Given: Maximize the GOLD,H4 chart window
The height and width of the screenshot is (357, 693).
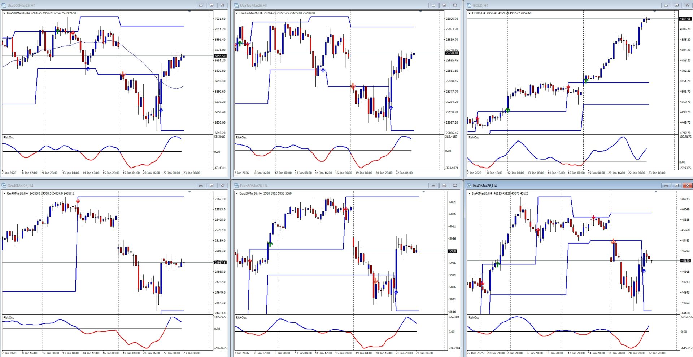Looking at the screenshot, I should (677, 5).
